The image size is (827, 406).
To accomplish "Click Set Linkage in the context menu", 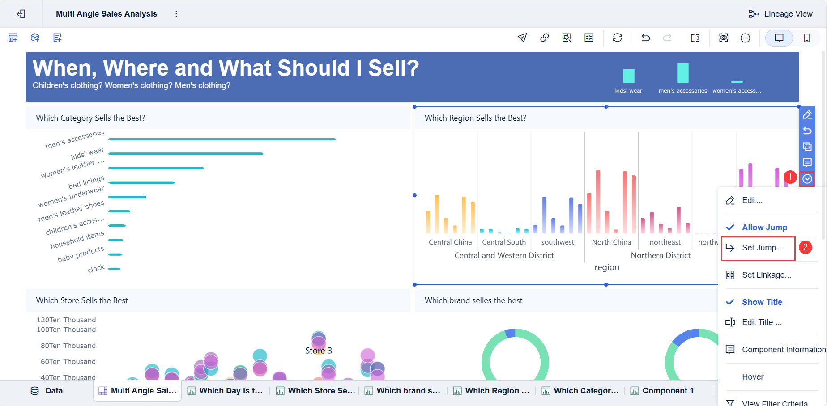I will click(x=766, y=275).
